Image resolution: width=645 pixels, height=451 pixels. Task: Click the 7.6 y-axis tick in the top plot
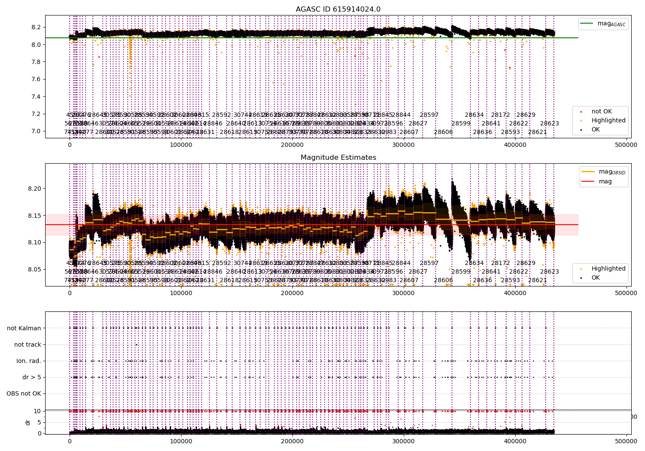pos(36,79)
